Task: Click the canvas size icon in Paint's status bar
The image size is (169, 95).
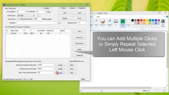Action: tap(102, 91)
